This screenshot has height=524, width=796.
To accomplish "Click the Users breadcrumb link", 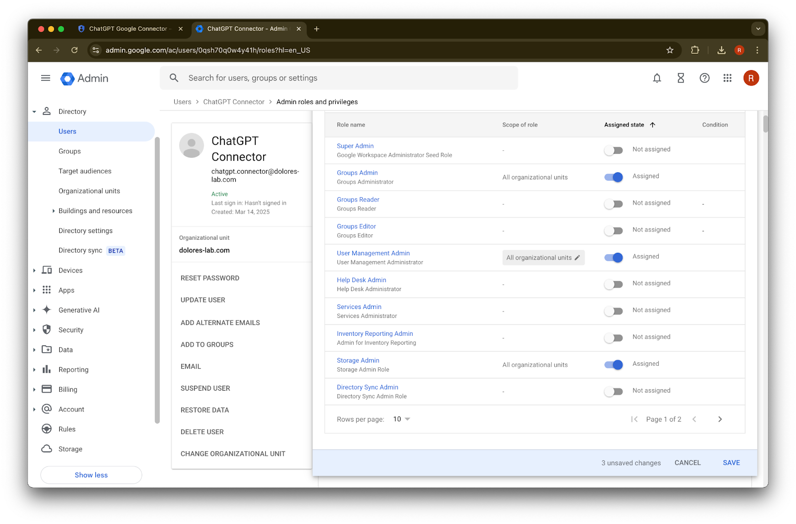I will click(182, 102).
